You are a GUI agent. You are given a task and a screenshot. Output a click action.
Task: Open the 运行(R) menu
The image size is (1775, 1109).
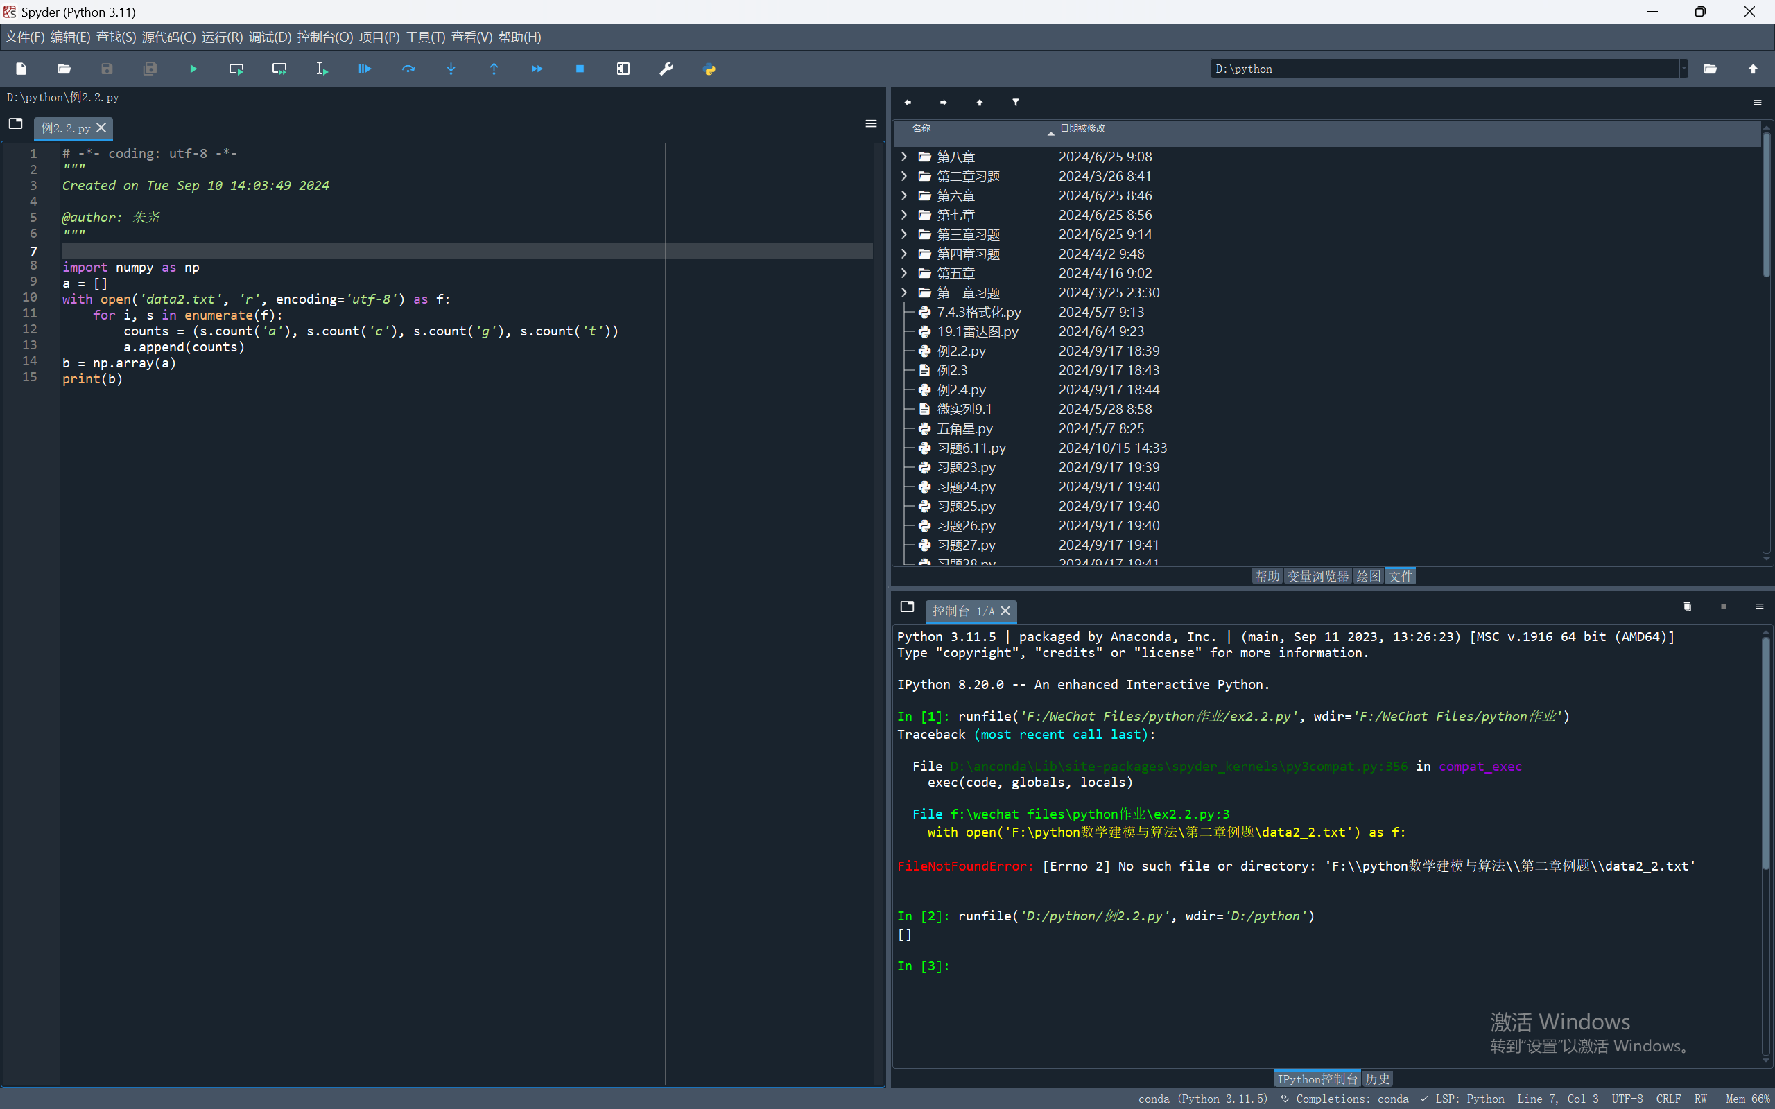pyautogui.click(x=221, y=37)
